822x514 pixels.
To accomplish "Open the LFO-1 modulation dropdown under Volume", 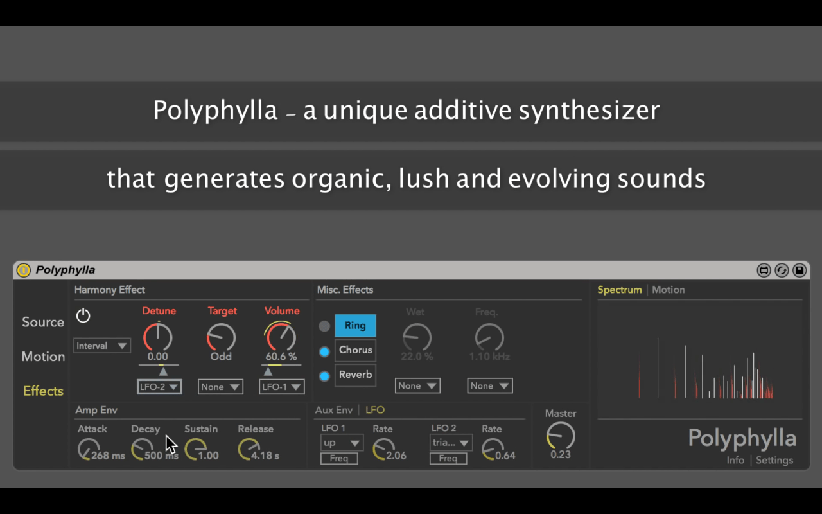I will pyautogui.click(x=282, y=387).
